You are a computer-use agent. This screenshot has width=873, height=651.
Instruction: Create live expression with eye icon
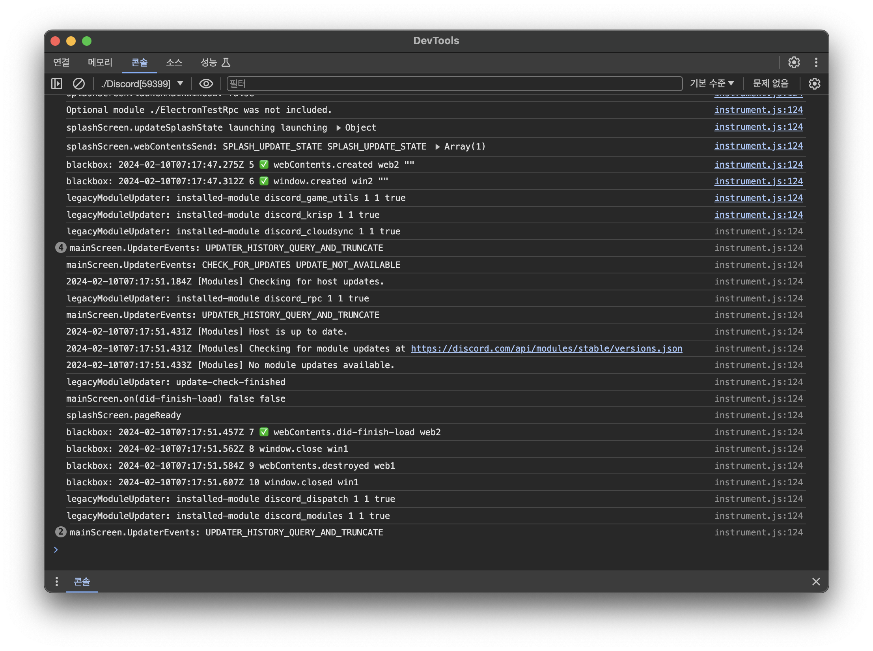tap(206, 84)
